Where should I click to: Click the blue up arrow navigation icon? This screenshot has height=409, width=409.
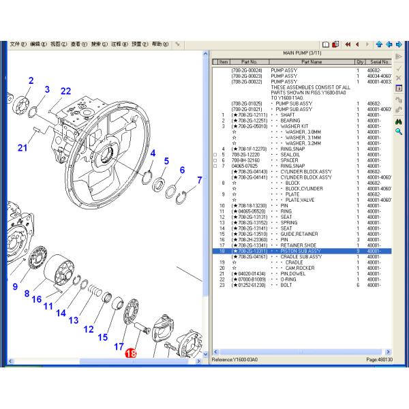pyautogui.click(x=379, y=44)
